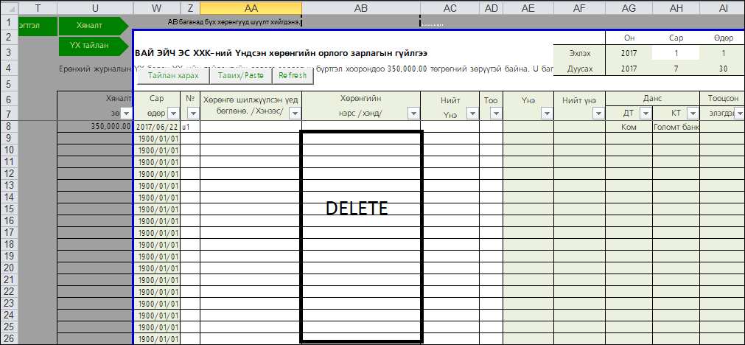The width and height of the screenshot is (745, 345).
Task: Select column header AB
Action: (x=361, y=7)
